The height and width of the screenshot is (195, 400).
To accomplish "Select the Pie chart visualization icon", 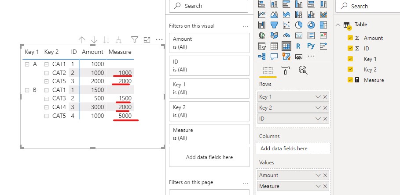I will coord(299,25).
